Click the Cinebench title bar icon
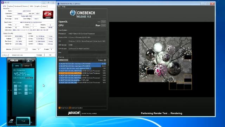This screenshot has width=225, height=127. coord(58,4)
